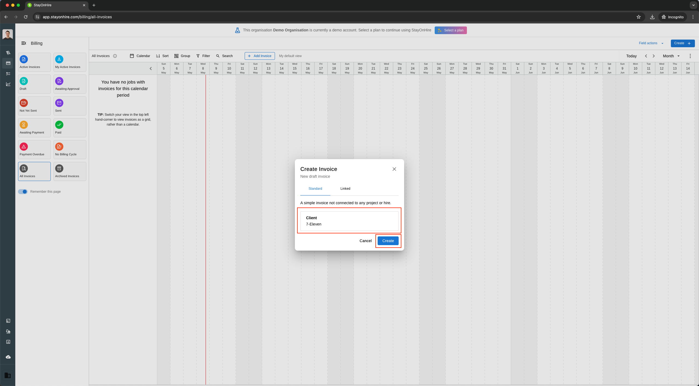Open the Active Invoices tile
Viewport: 699px width, 386px height.
34,62
